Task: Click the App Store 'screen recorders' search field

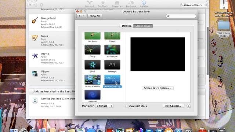Action: (x=194, y=5)
